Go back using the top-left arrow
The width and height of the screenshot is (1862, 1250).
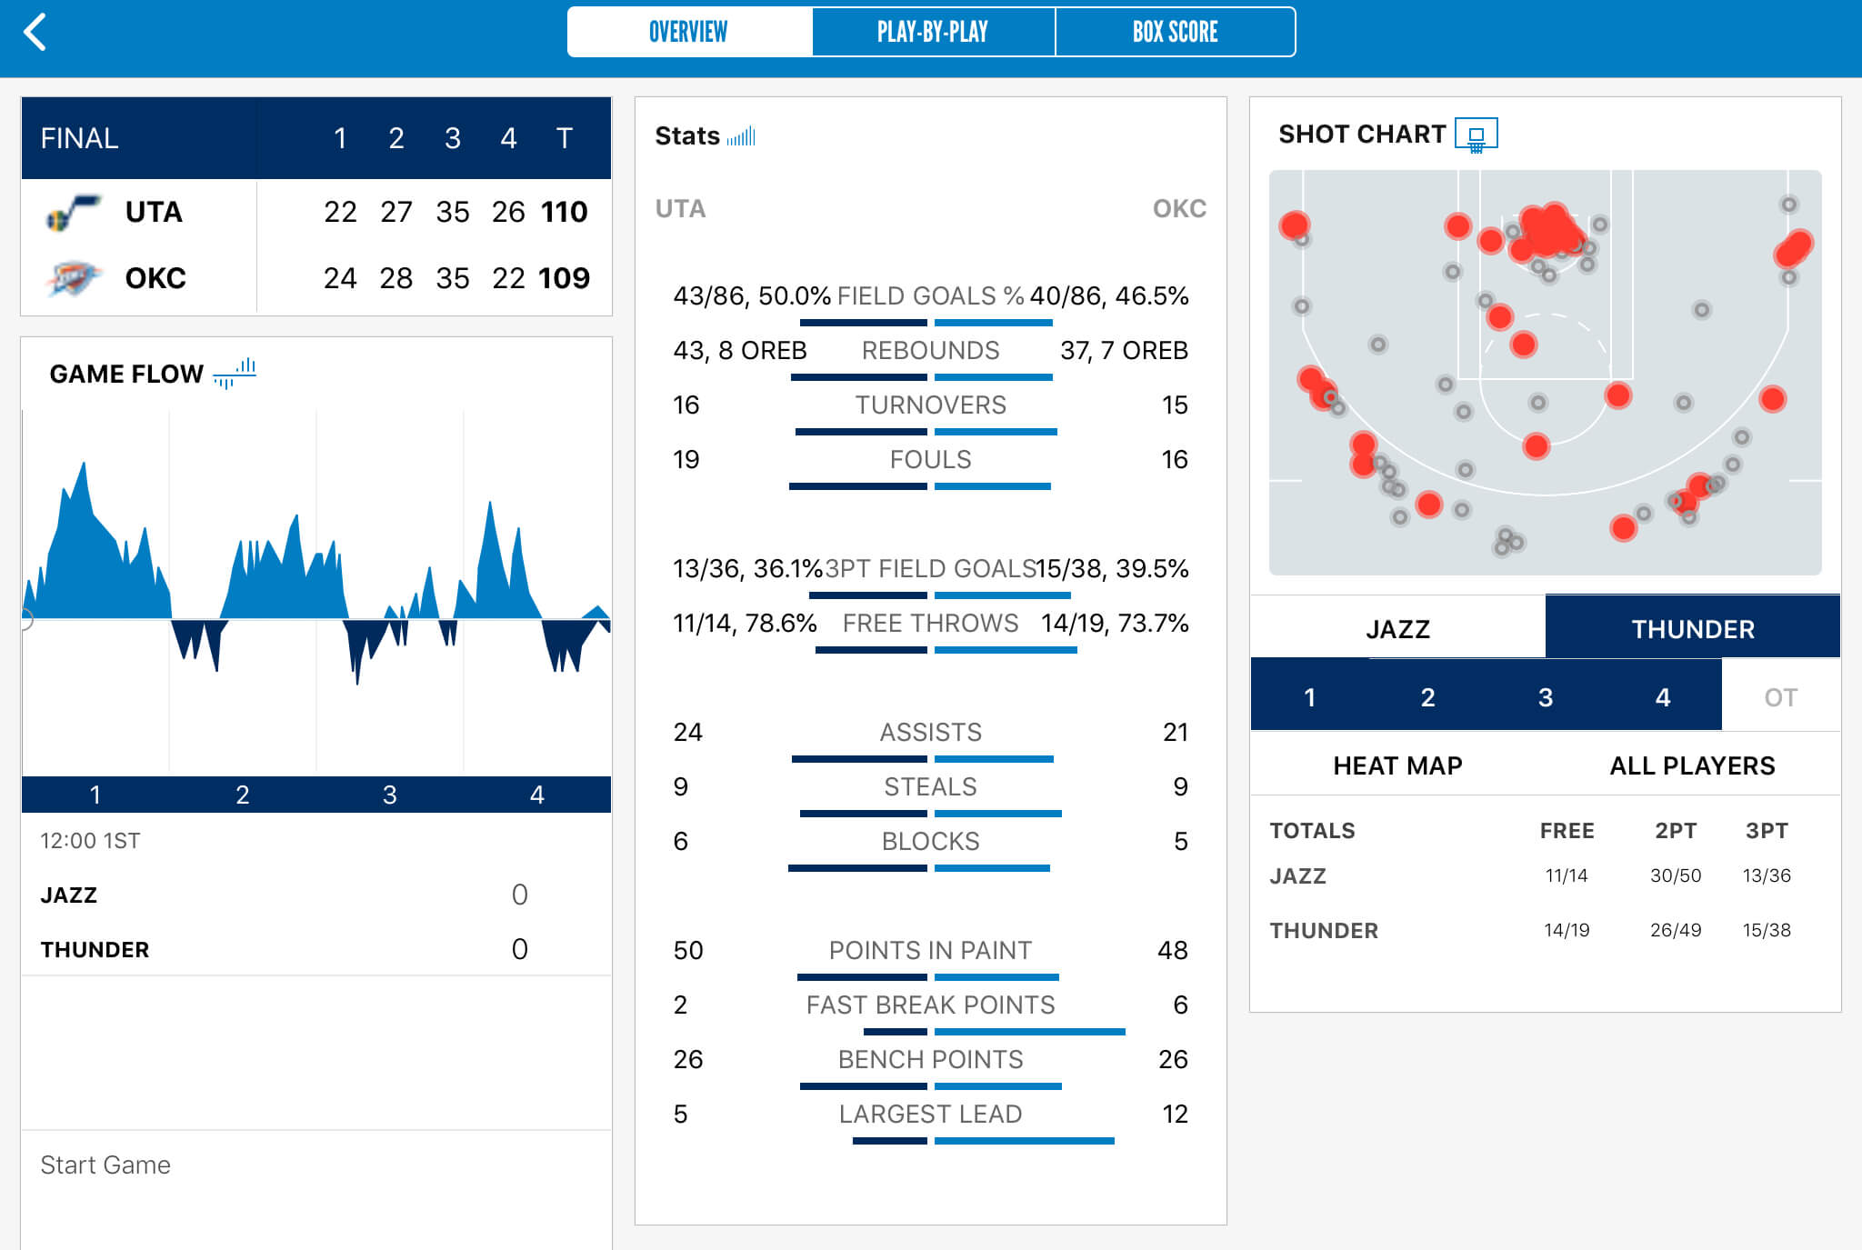click(35, 32)
